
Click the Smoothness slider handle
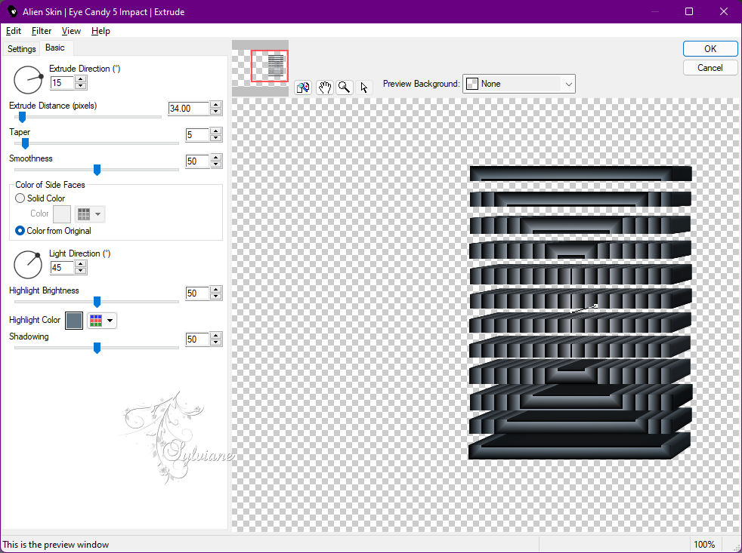point(97,170)
